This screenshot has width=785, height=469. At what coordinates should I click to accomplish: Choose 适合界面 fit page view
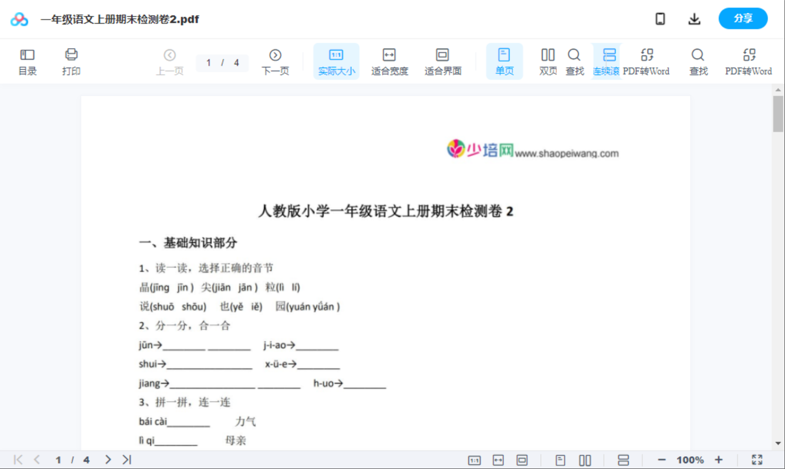[442, 61]
